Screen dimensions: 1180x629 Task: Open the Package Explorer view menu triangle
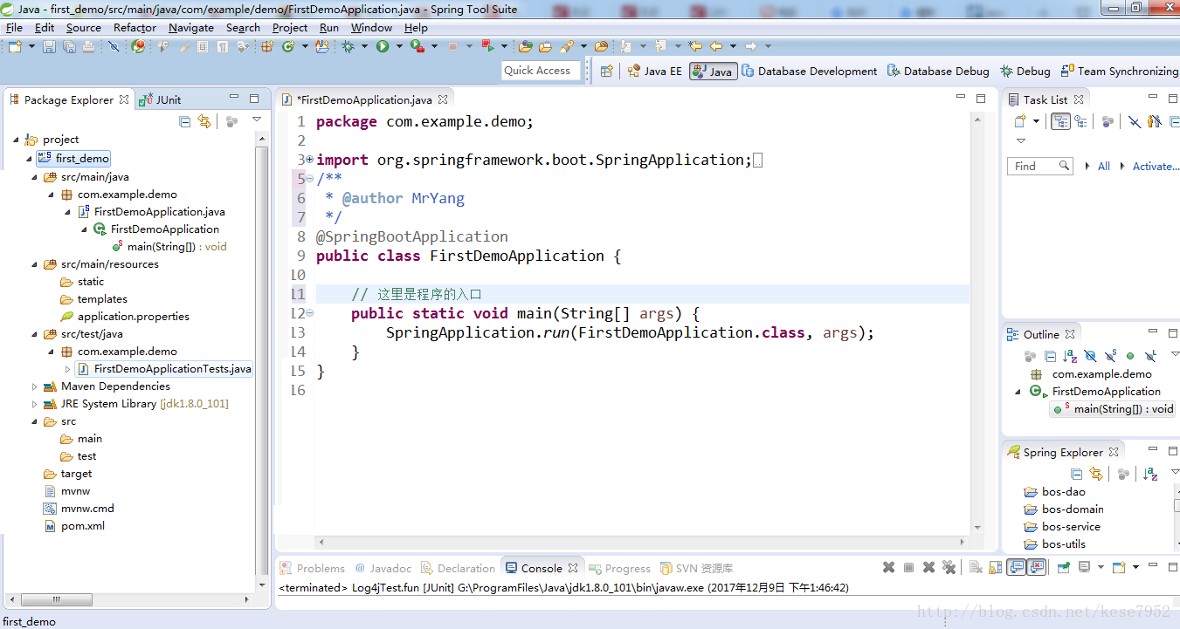click(257, 120)
